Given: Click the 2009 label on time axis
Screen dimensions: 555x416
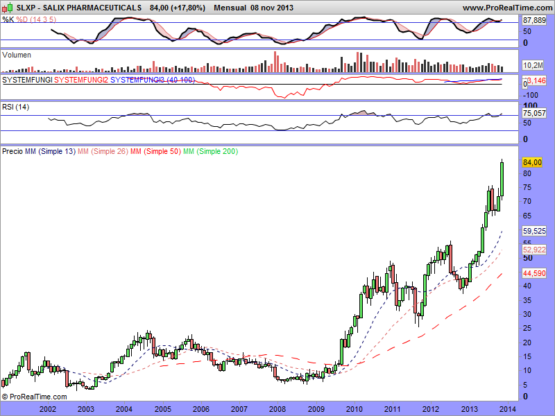Looking at the screenshot, I should pos(316,409).
